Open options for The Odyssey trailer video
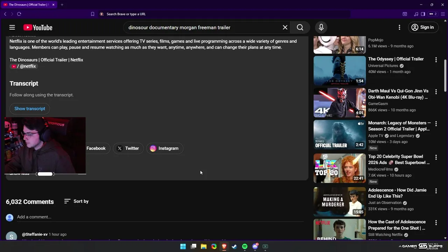This screenshot has width=448, height=252. pyautogui.click(x=436, y=60)
